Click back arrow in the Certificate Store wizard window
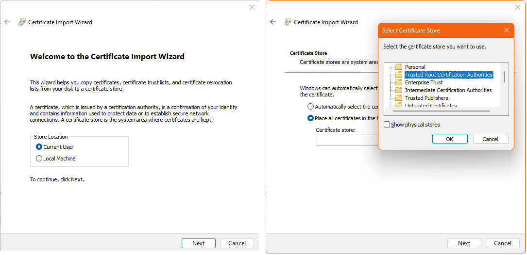 tap(273, 22)
